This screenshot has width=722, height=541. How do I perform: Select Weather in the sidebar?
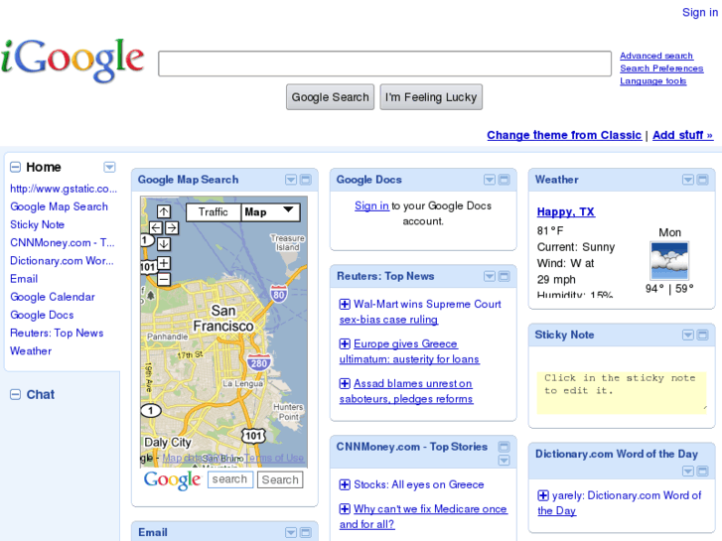[31, 350]
